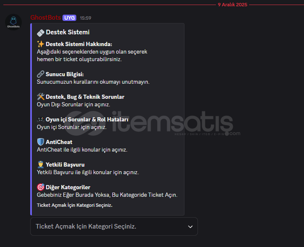304x247 pixels.
Task: Open the Ticket Açmak İçin Kategori Seçiniz dropdown
Action: (114, 226)
